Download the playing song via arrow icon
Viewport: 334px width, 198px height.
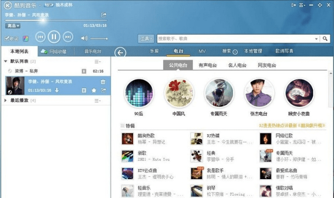(57, 91)
